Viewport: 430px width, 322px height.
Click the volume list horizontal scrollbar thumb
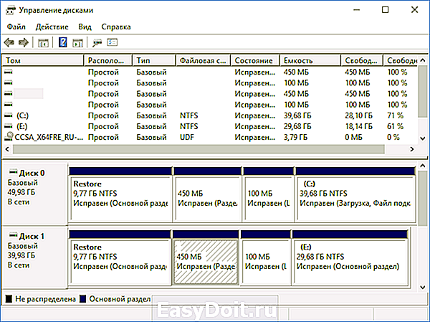pos(199,149)
